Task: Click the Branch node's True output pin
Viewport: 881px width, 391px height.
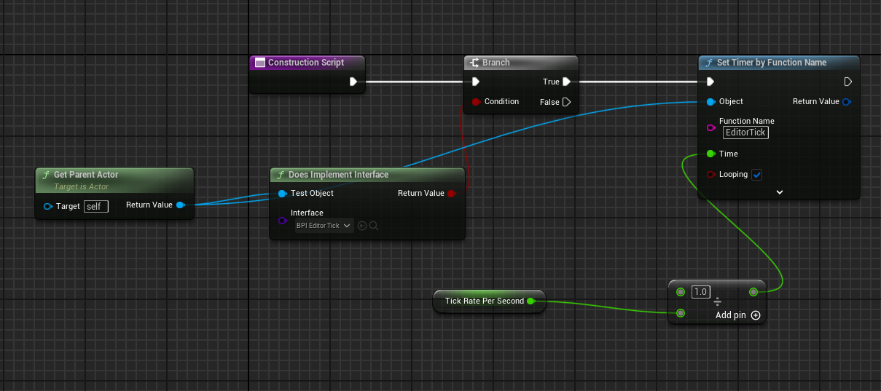Action: coord(566,82)
